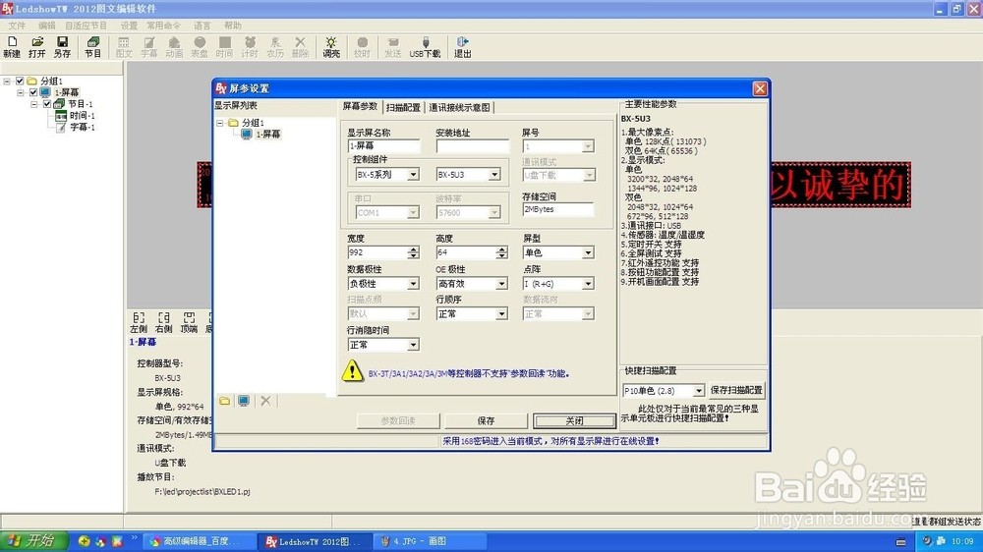The width and height of the screenshot is (983, 552).
Task: Click the 保存扫描配置 button
Action: (x=736, y=390)
